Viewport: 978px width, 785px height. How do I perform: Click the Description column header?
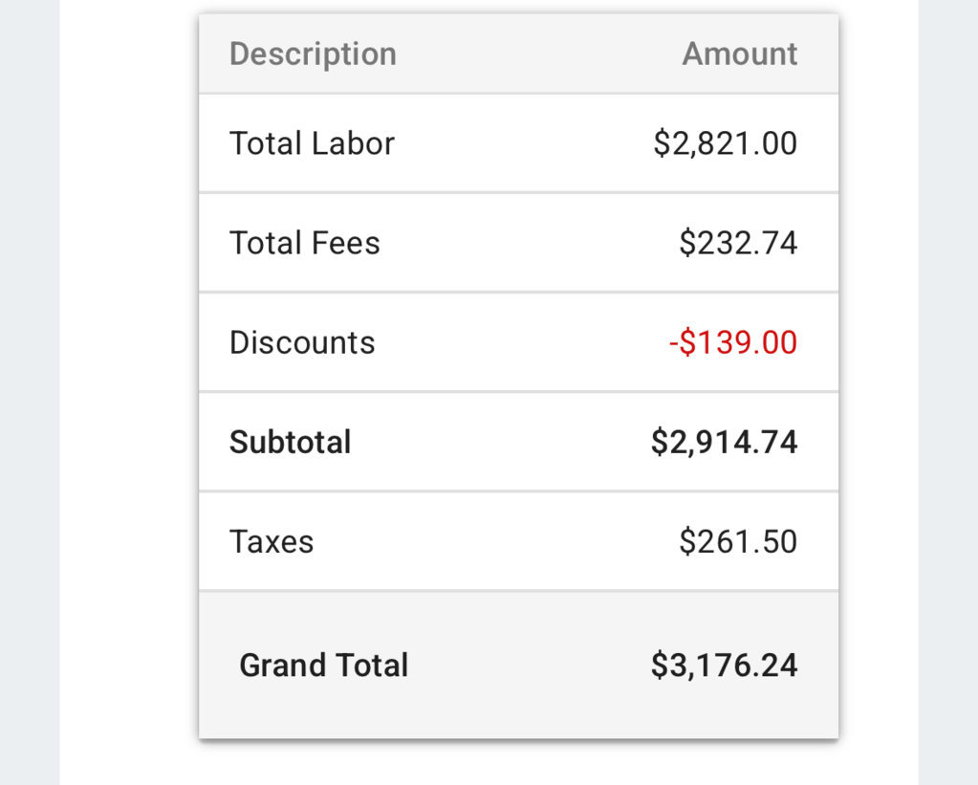(x=313, y=55)
